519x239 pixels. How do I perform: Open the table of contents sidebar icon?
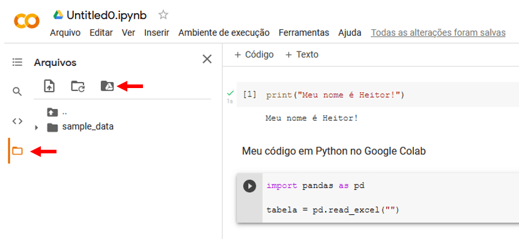point(17,62)
